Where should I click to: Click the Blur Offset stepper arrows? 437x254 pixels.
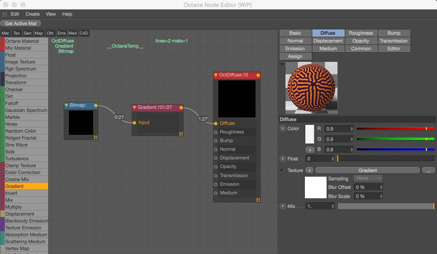(381, 187)
